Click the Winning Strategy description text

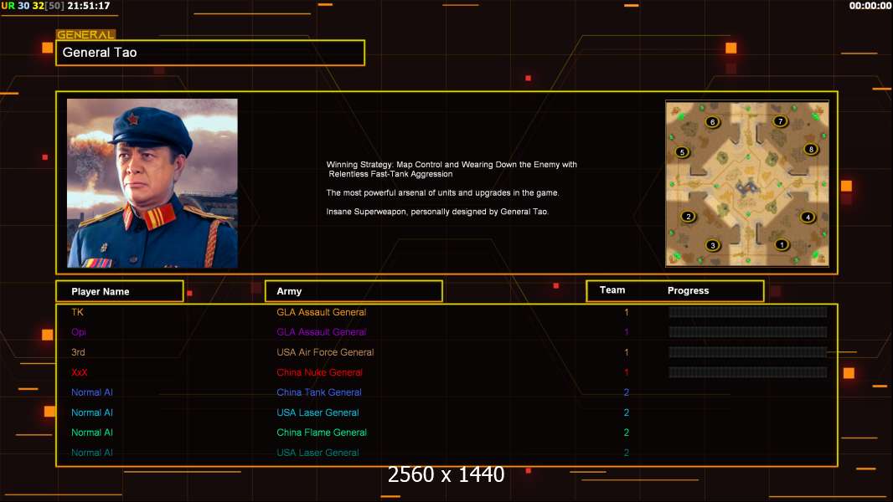[452, 169]
